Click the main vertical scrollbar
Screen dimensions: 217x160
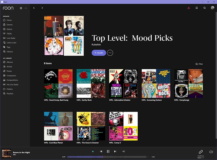point(216,75)
